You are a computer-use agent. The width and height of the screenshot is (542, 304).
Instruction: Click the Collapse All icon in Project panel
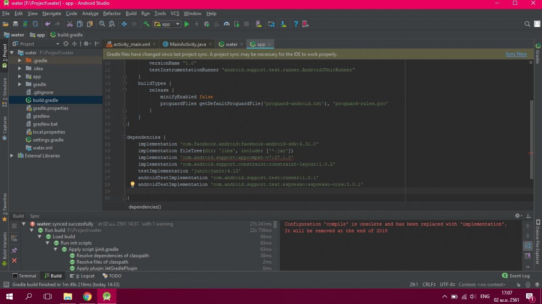coord(75,44)
